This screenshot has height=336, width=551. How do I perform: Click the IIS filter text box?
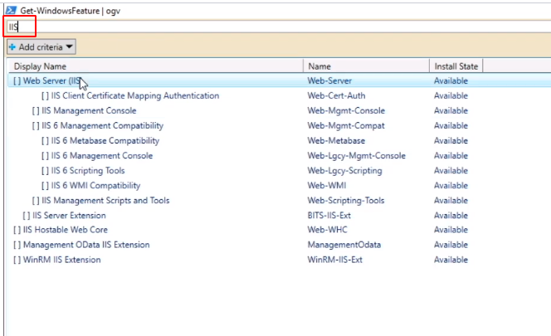[x=279, y=27]
